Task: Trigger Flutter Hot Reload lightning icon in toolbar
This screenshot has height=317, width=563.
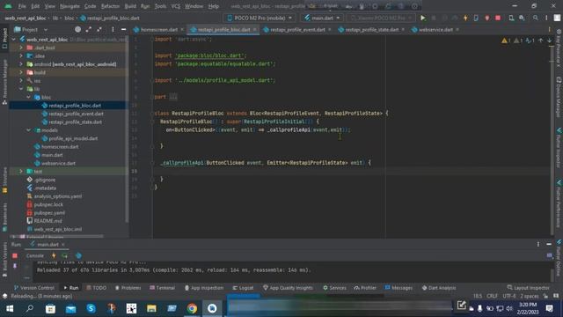Action: [465, 18]
